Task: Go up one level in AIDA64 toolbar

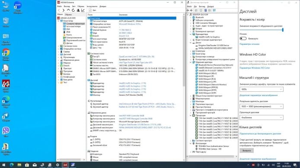Action: pyautogui.click(x=68, y=10)
